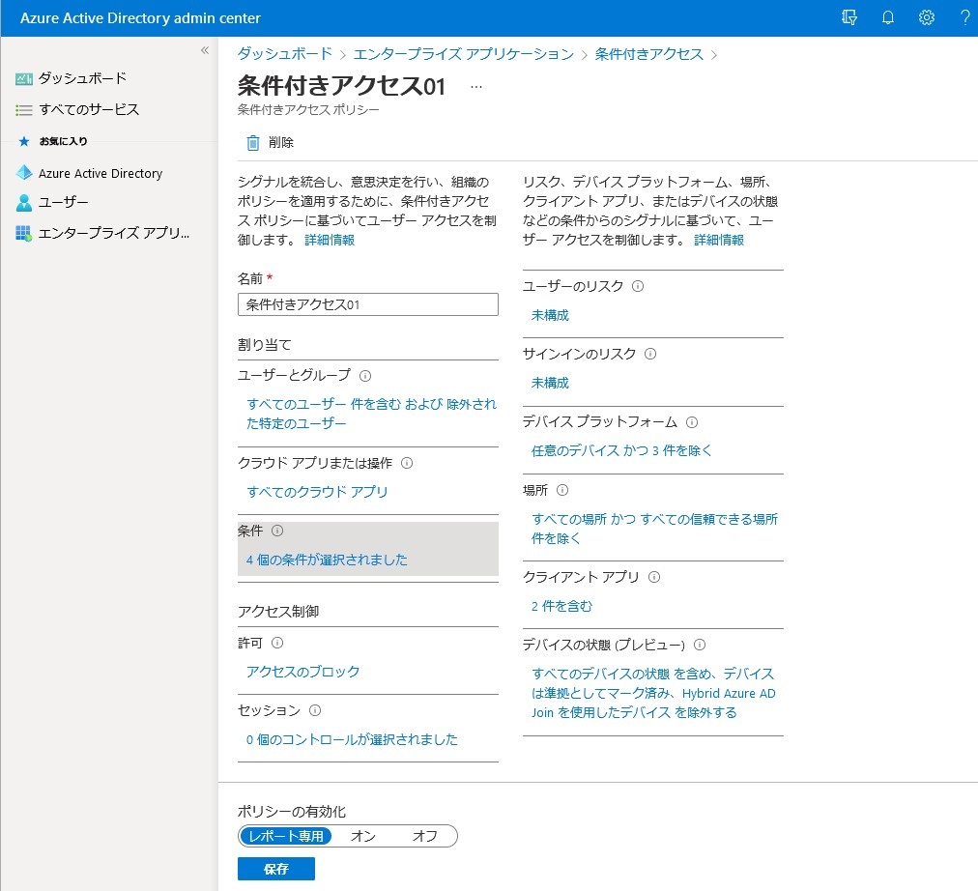Show info for デバイス プラットフォーム
This screenshot has width=978, height=891.
point(692,422)
